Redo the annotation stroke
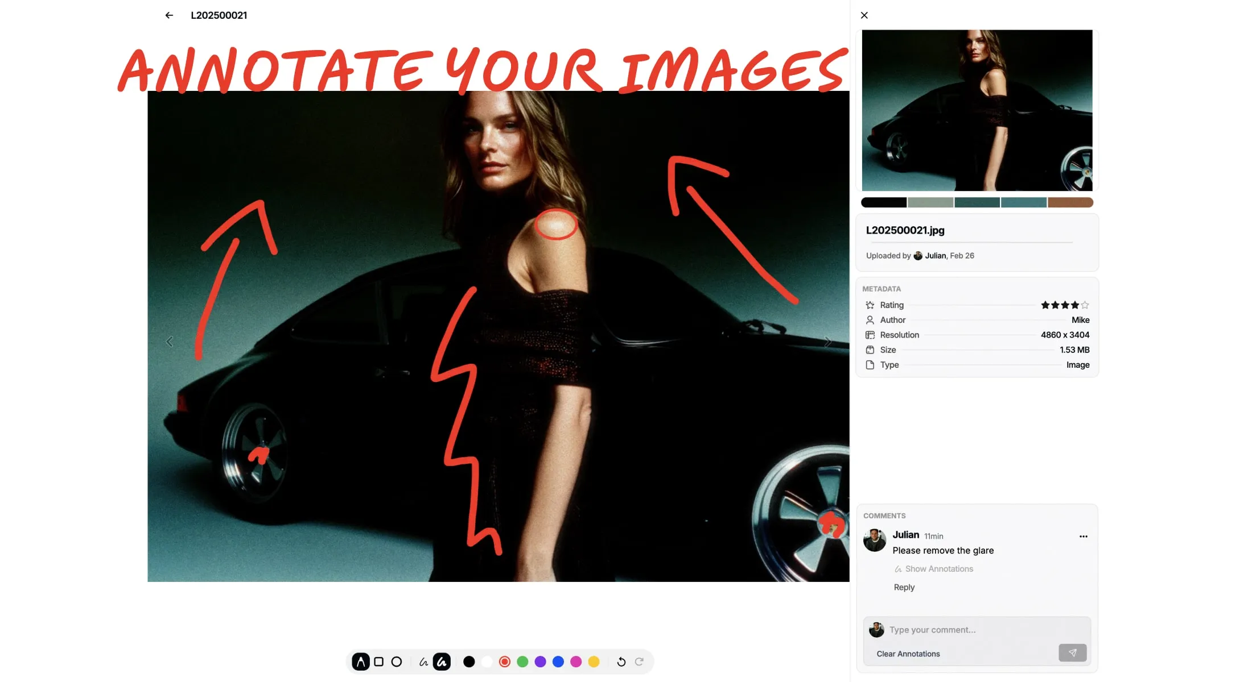Viewport: 1252px width, 682px height. click(x=639, y=662)
